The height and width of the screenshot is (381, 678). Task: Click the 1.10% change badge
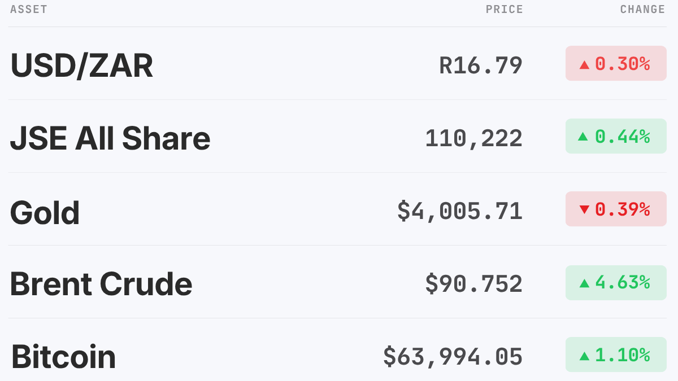[616, 354]
